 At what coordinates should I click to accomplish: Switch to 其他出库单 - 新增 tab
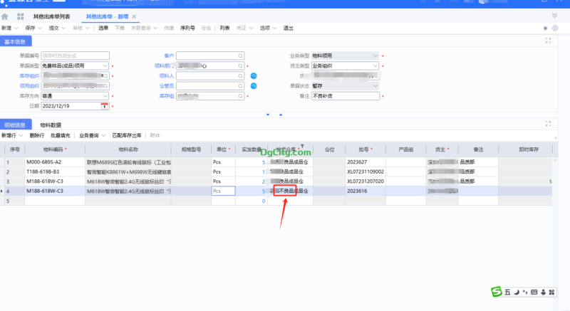coord(108,16)
